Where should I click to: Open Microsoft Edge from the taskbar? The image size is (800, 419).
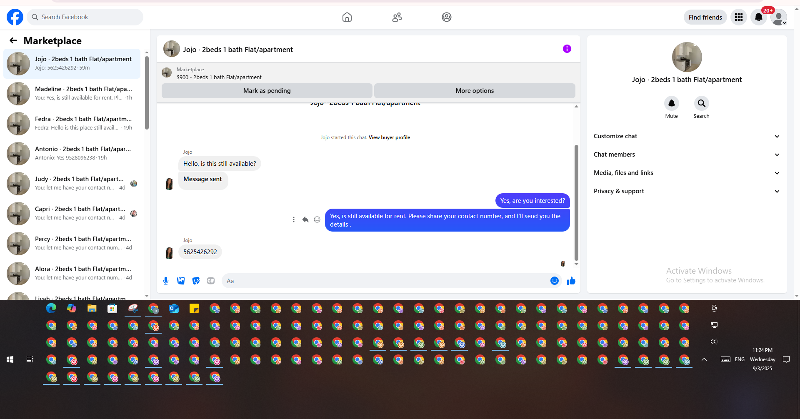tap(51, 308)
